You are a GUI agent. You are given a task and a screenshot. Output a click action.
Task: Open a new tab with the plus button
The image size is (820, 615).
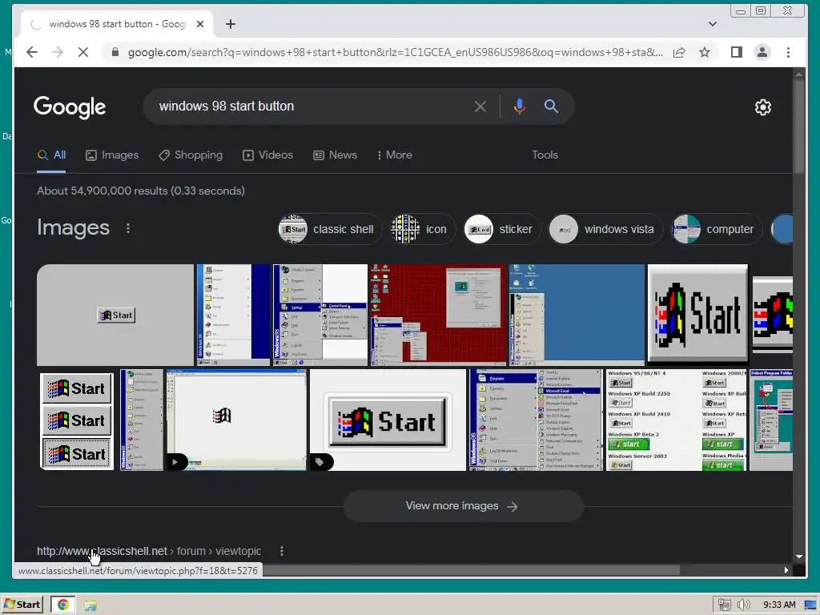231,24
